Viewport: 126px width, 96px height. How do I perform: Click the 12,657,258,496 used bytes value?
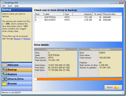pyautogui.click(x=59, y=65)
